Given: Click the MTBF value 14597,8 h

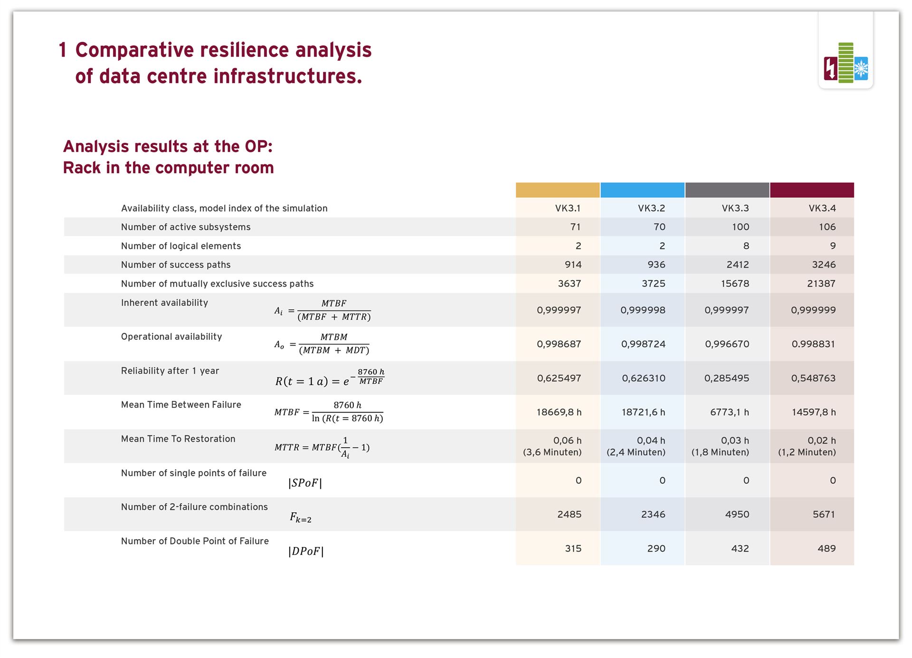Looking at the screenshot, I should point(814,412).
